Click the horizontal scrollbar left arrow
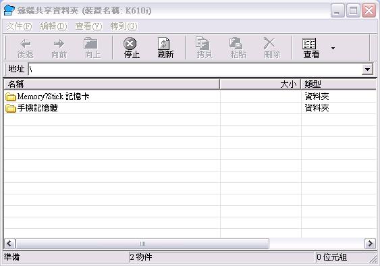 (10, 243)
